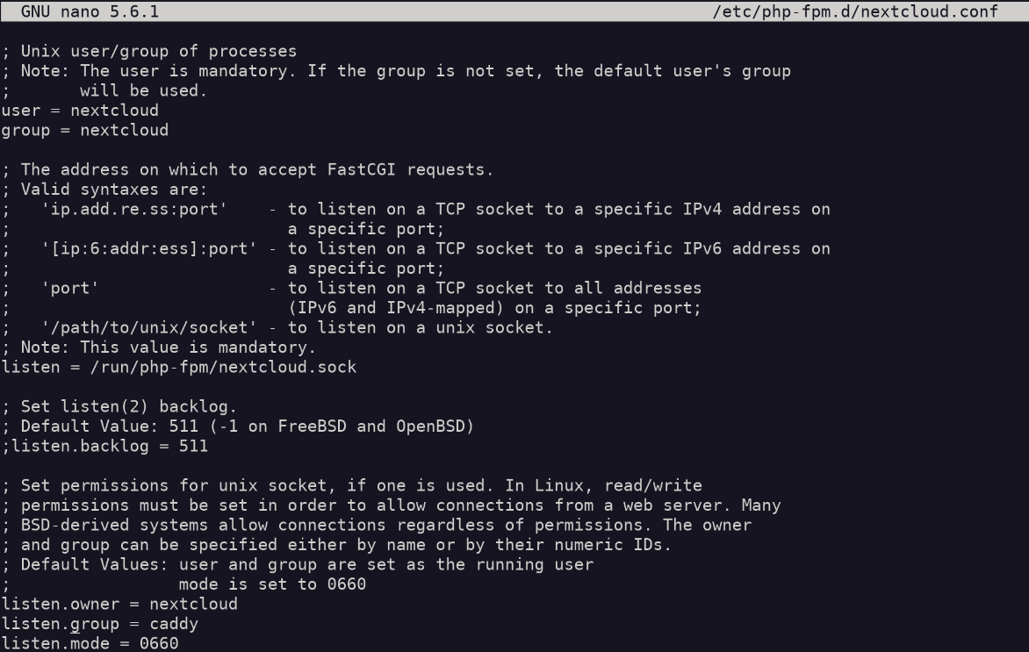1029x652 pixels.
Task: Click the 'Default Value: 511' comment line
Action: (x=247, y=426)
